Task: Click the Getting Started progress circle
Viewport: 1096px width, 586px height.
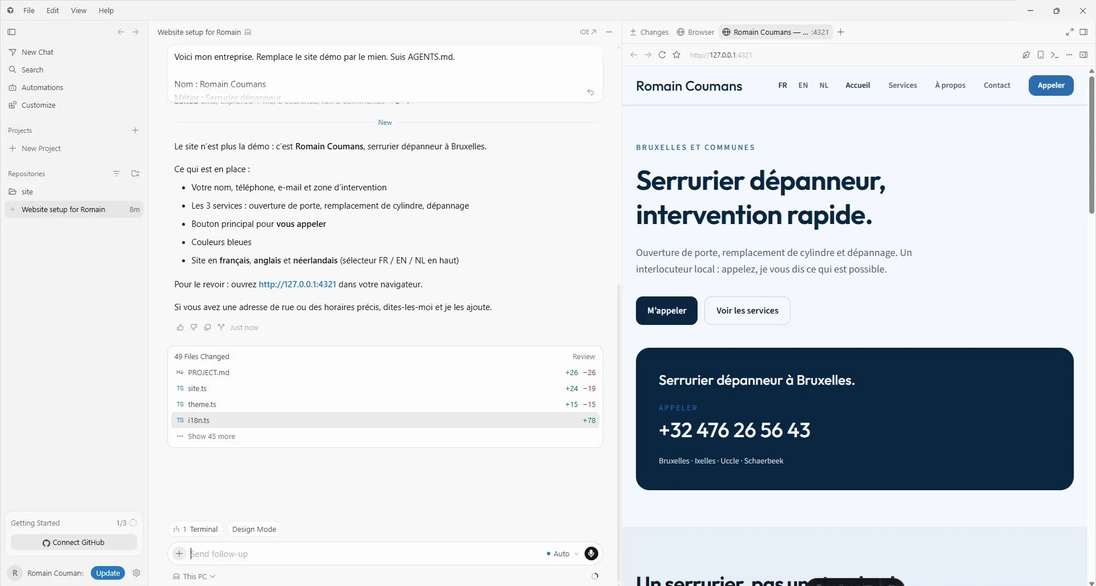Action: tap(133, 523)
